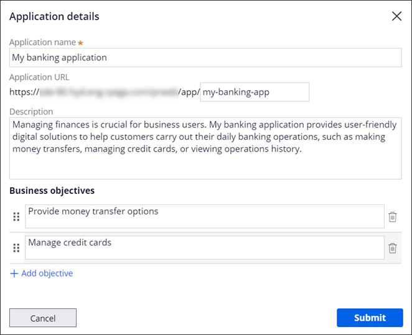
Task: Click the plus icon beside Add objective
Action: tap(14, 273)
